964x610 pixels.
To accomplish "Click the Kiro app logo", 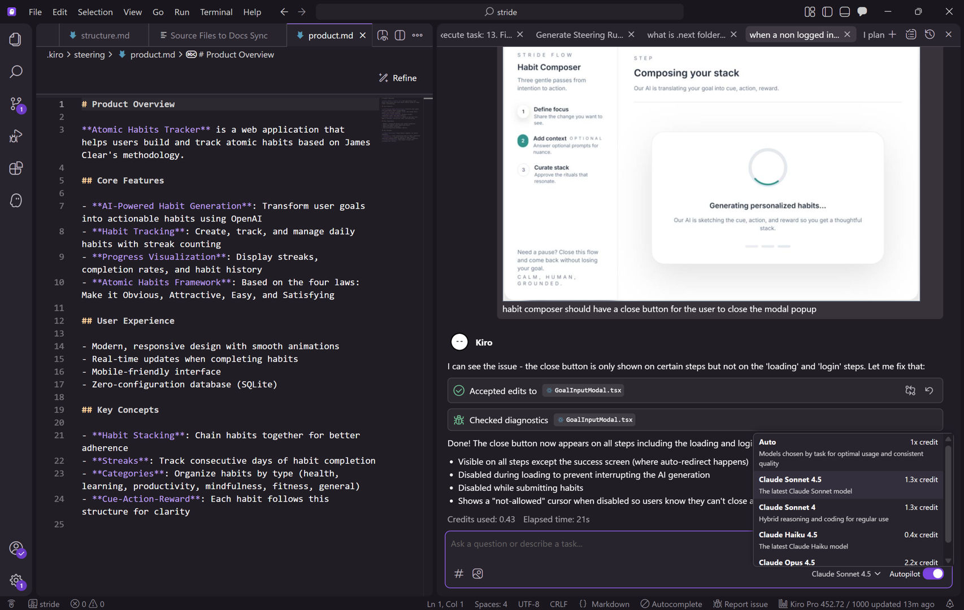I will (12, 11).
